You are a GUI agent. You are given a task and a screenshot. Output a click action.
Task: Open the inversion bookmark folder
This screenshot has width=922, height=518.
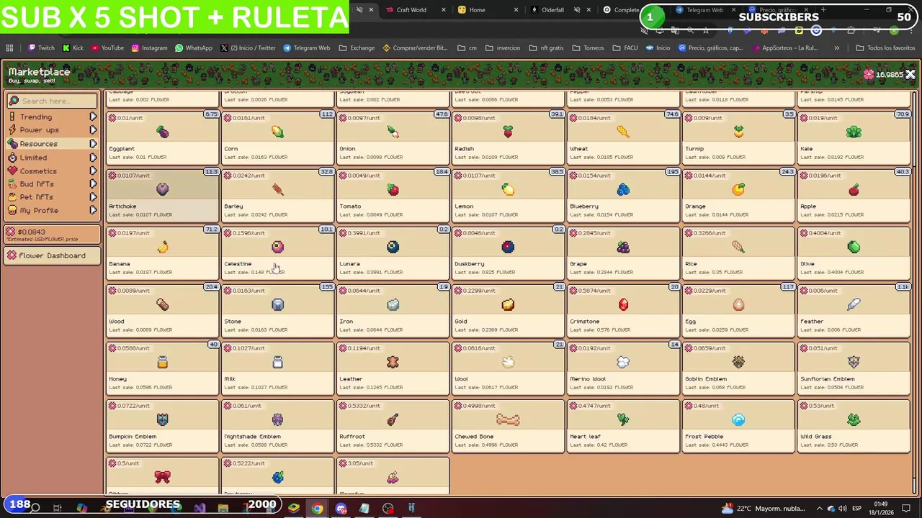click(x=503, y=48)
